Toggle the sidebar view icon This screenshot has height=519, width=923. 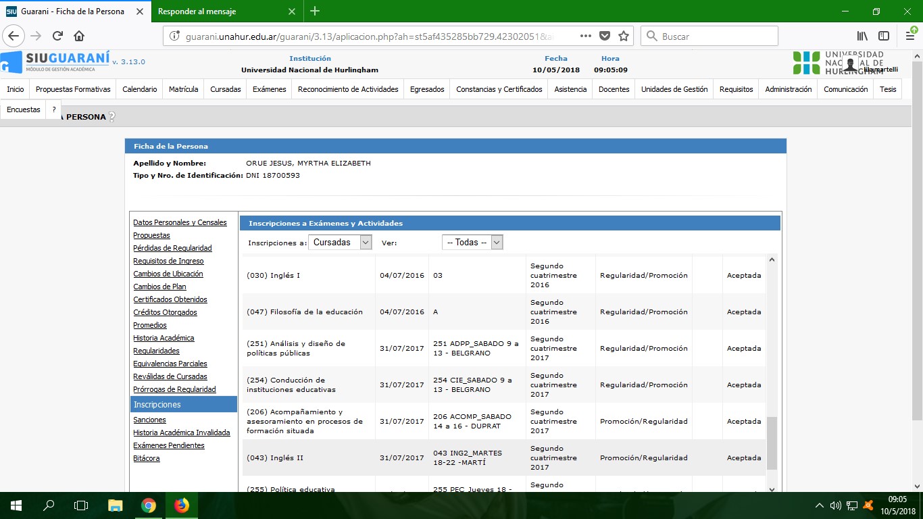pyautogui.click(x=884, y=36)
